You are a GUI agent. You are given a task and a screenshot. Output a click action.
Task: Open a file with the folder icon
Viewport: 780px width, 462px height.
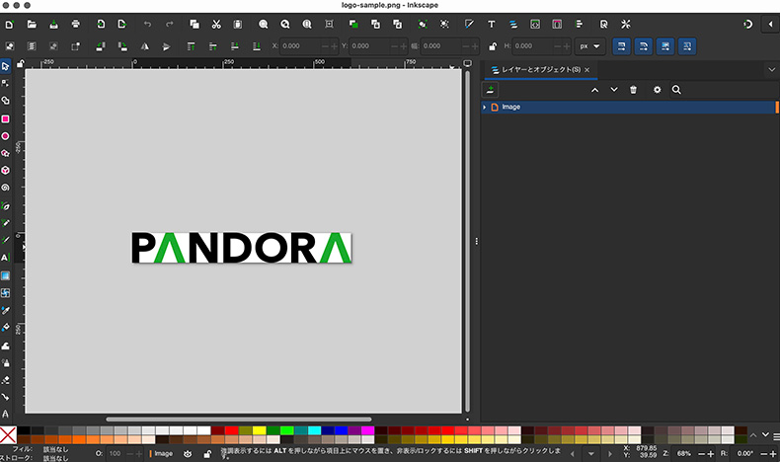coord(32,25)
